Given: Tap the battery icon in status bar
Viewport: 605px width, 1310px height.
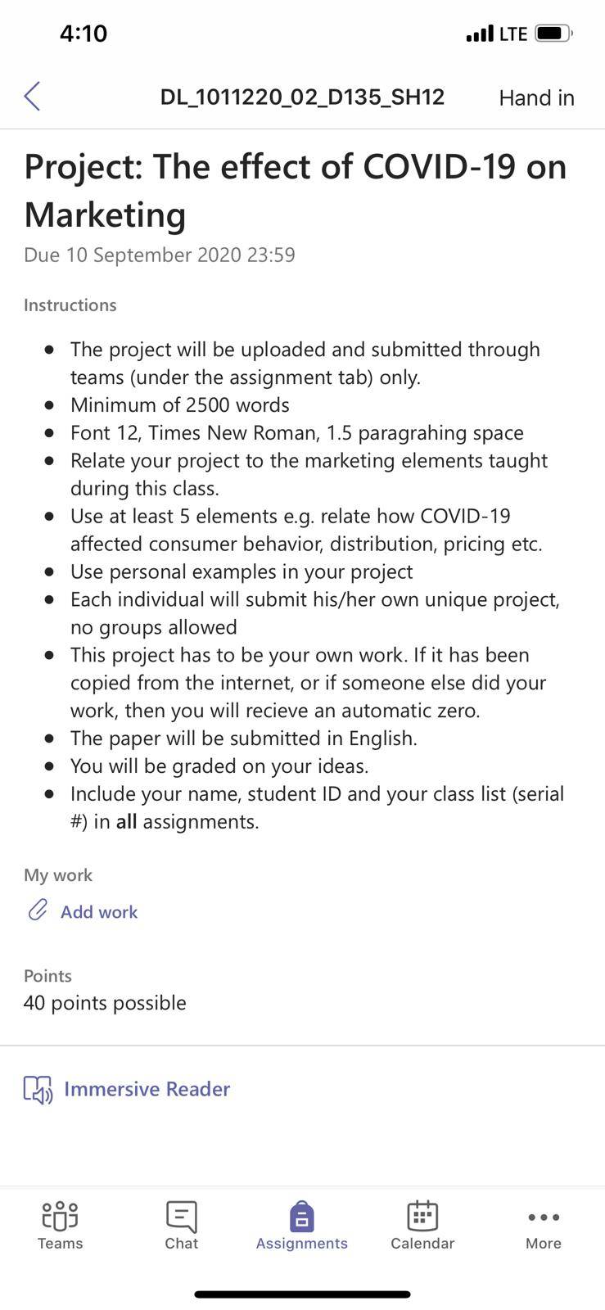Looking at the screenshot, I should [x=554, y=34].
